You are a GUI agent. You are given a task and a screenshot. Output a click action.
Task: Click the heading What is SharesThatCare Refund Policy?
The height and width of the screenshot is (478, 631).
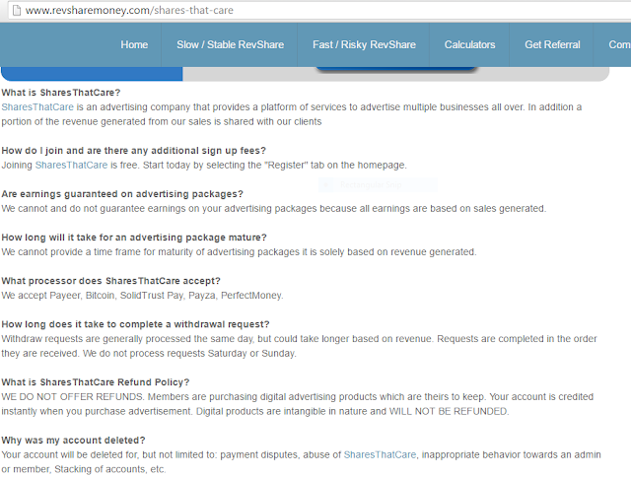coord(96,382)
